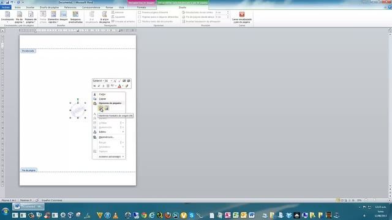Choose Cortar in the context menu
392x220 pixels.
(109, 94)
